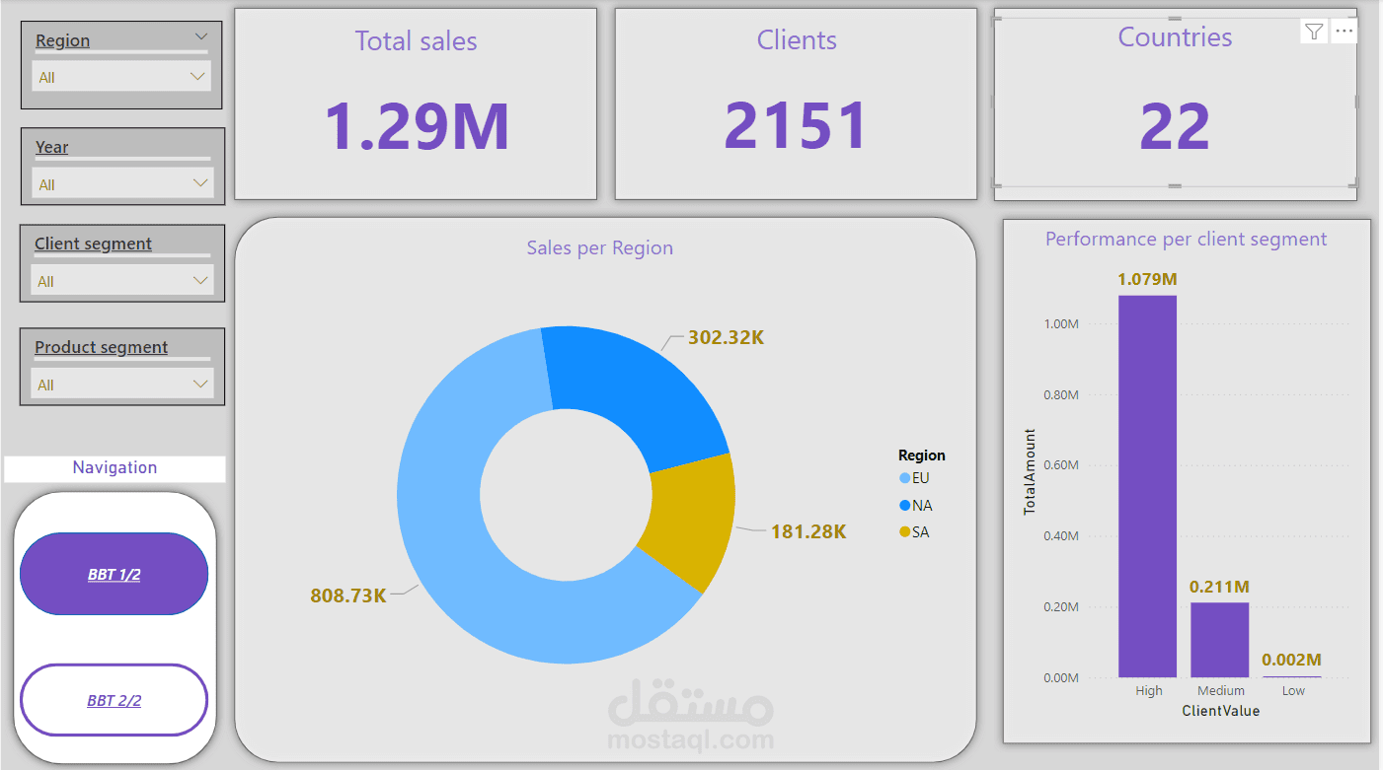Viewport: 1383px width, 770px height.
Task: Open the Product segment All dropdown
Action: 122,384
